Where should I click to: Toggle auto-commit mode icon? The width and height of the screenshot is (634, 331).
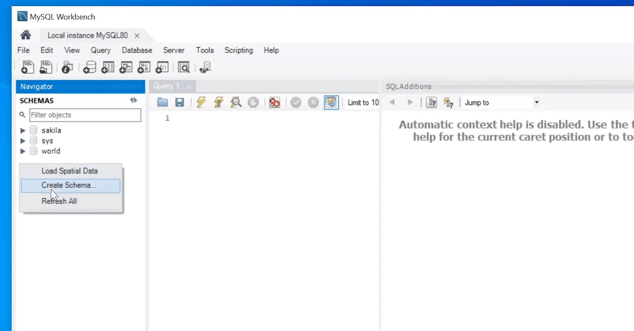[331, 102]
